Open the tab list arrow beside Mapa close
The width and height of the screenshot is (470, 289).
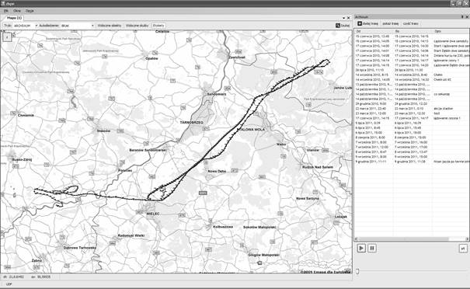[x=344, y=18]
